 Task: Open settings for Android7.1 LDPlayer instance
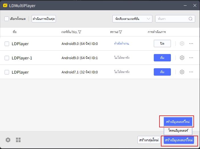[182, 72]
